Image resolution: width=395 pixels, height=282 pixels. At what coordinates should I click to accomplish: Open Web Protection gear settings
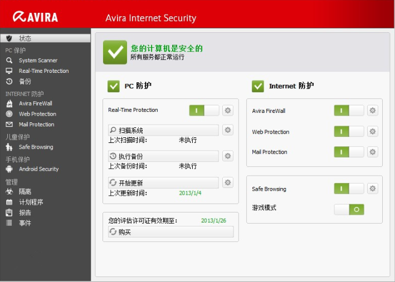click(x=373, y=131)
